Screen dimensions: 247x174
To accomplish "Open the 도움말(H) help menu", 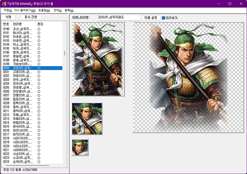I will pyautogui.click(x=44, y=11).
